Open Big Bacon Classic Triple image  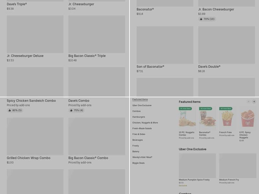tap(96, 34)
